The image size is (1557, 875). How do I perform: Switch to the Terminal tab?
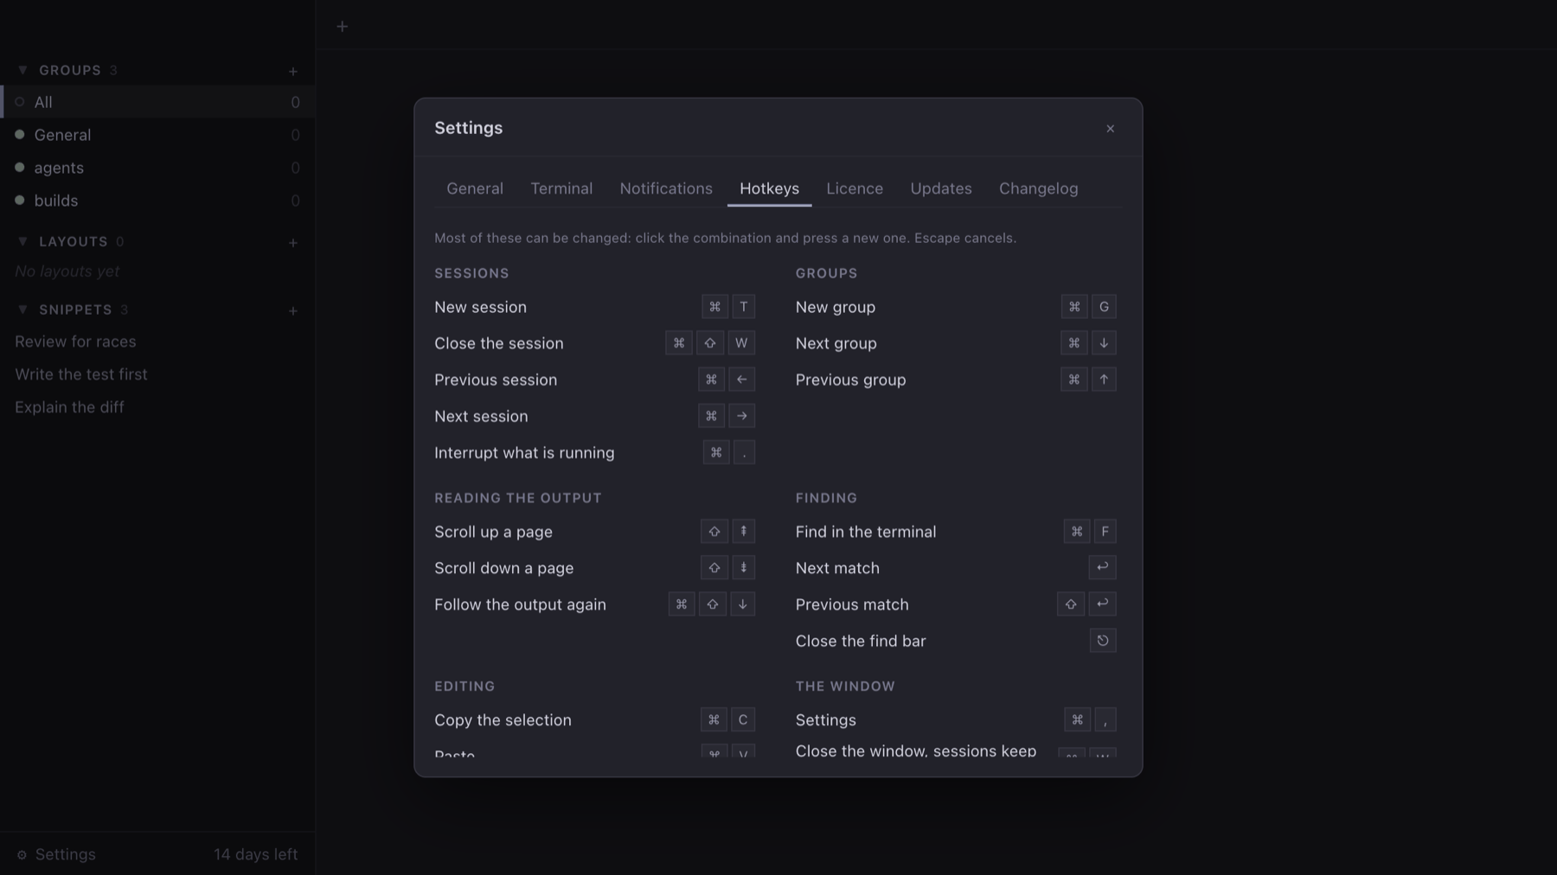tap(561, 188)
